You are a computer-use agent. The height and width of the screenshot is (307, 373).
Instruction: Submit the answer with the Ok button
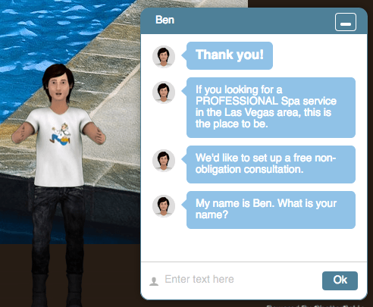point(340,280)
